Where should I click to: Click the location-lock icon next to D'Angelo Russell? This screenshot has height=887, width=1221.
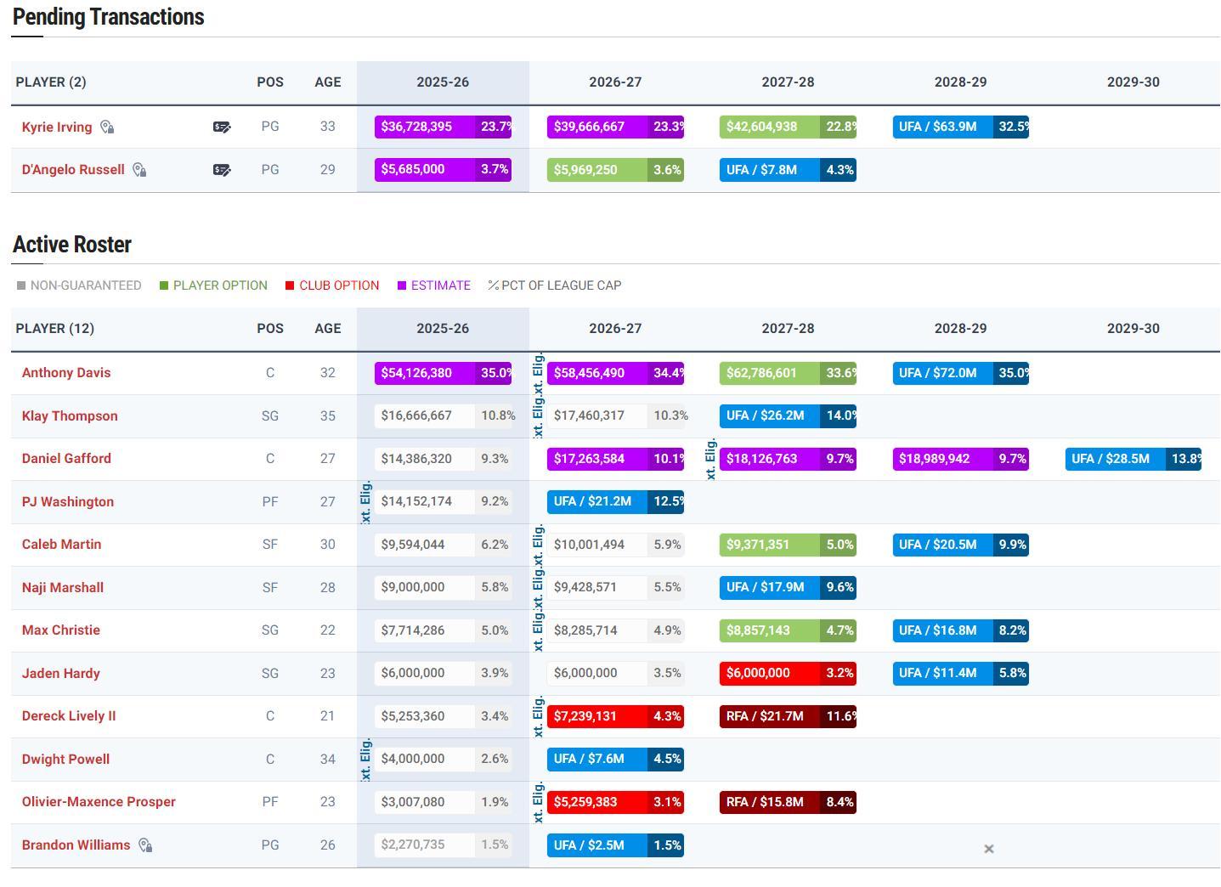139,170
